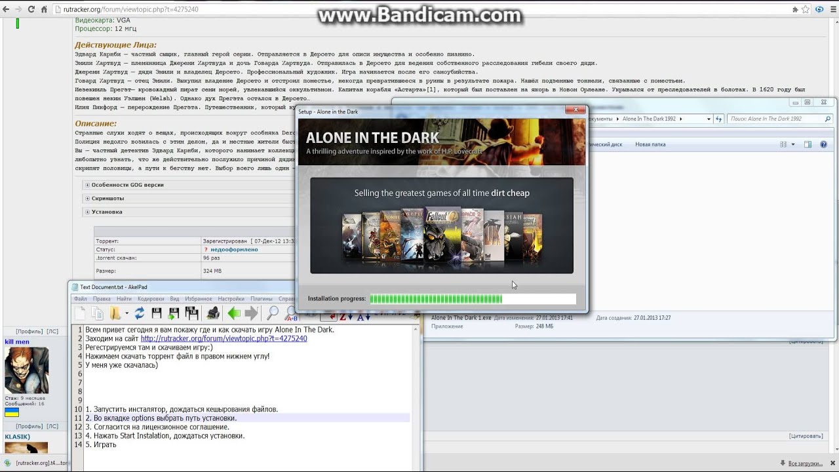Click the bookmark star in Chrome address bar

[806, 9]
